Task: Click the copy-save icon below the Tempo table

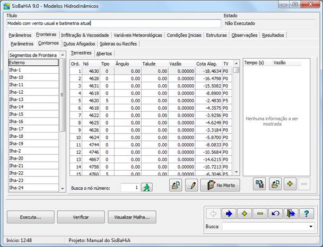Action: [x=259, y=184]
